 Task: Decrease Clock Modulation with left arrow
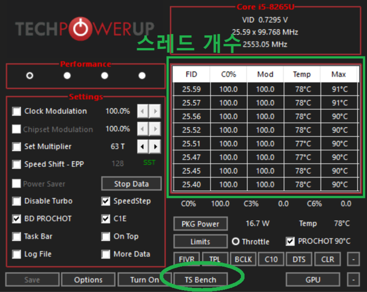click(x=142, y=111)
